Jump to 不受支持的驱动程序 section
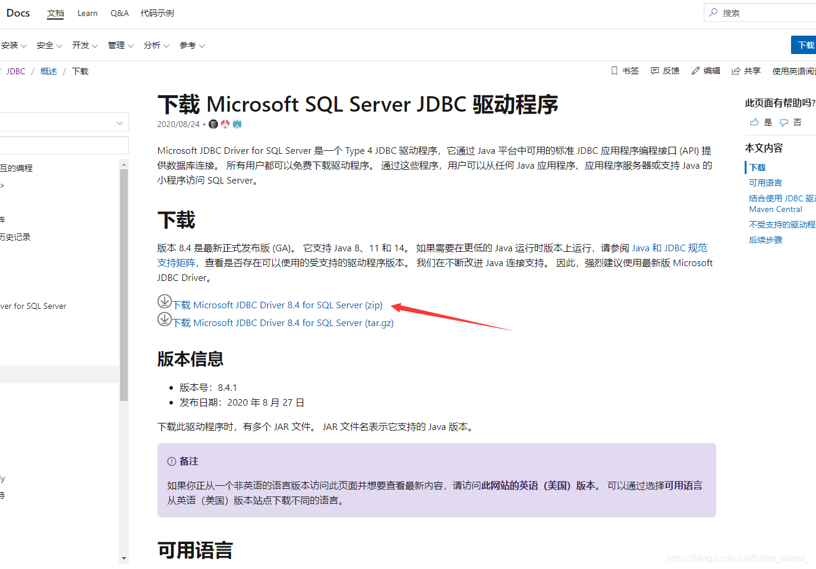 tap(782, 225)
